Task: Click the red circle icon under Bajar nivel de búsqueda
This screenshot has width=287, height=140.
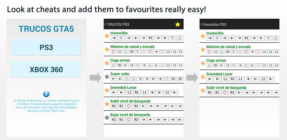Action: coord(128,120)
